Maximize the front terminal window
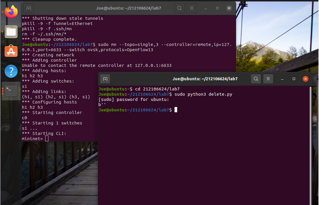The image size is (319, 205). tap(294, 79)
